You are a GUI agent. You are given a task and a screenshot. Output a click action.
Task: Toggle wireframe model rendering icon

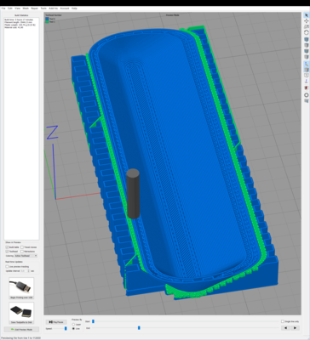coord(307,76)
